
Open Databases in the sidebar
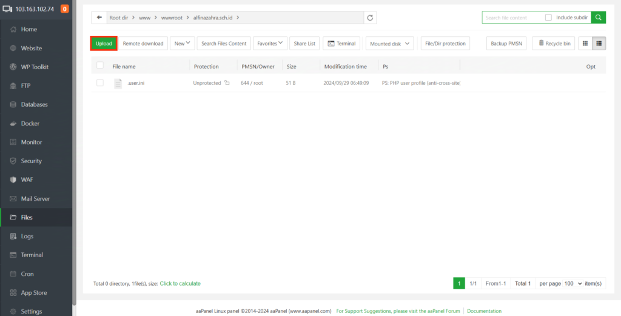click(34, 104)
